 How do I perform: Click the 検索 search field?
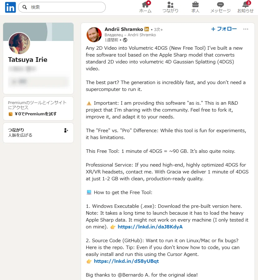point(62,7)
